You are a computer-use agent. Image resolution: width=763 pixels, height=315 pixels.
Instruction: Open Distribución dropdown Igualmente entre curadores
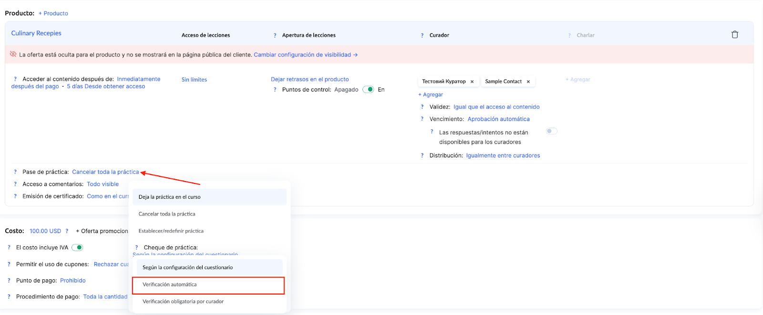[503, 155]
